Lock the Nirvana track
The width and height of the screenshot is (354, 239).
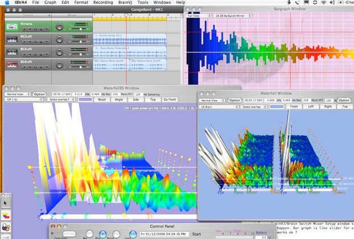41,30
